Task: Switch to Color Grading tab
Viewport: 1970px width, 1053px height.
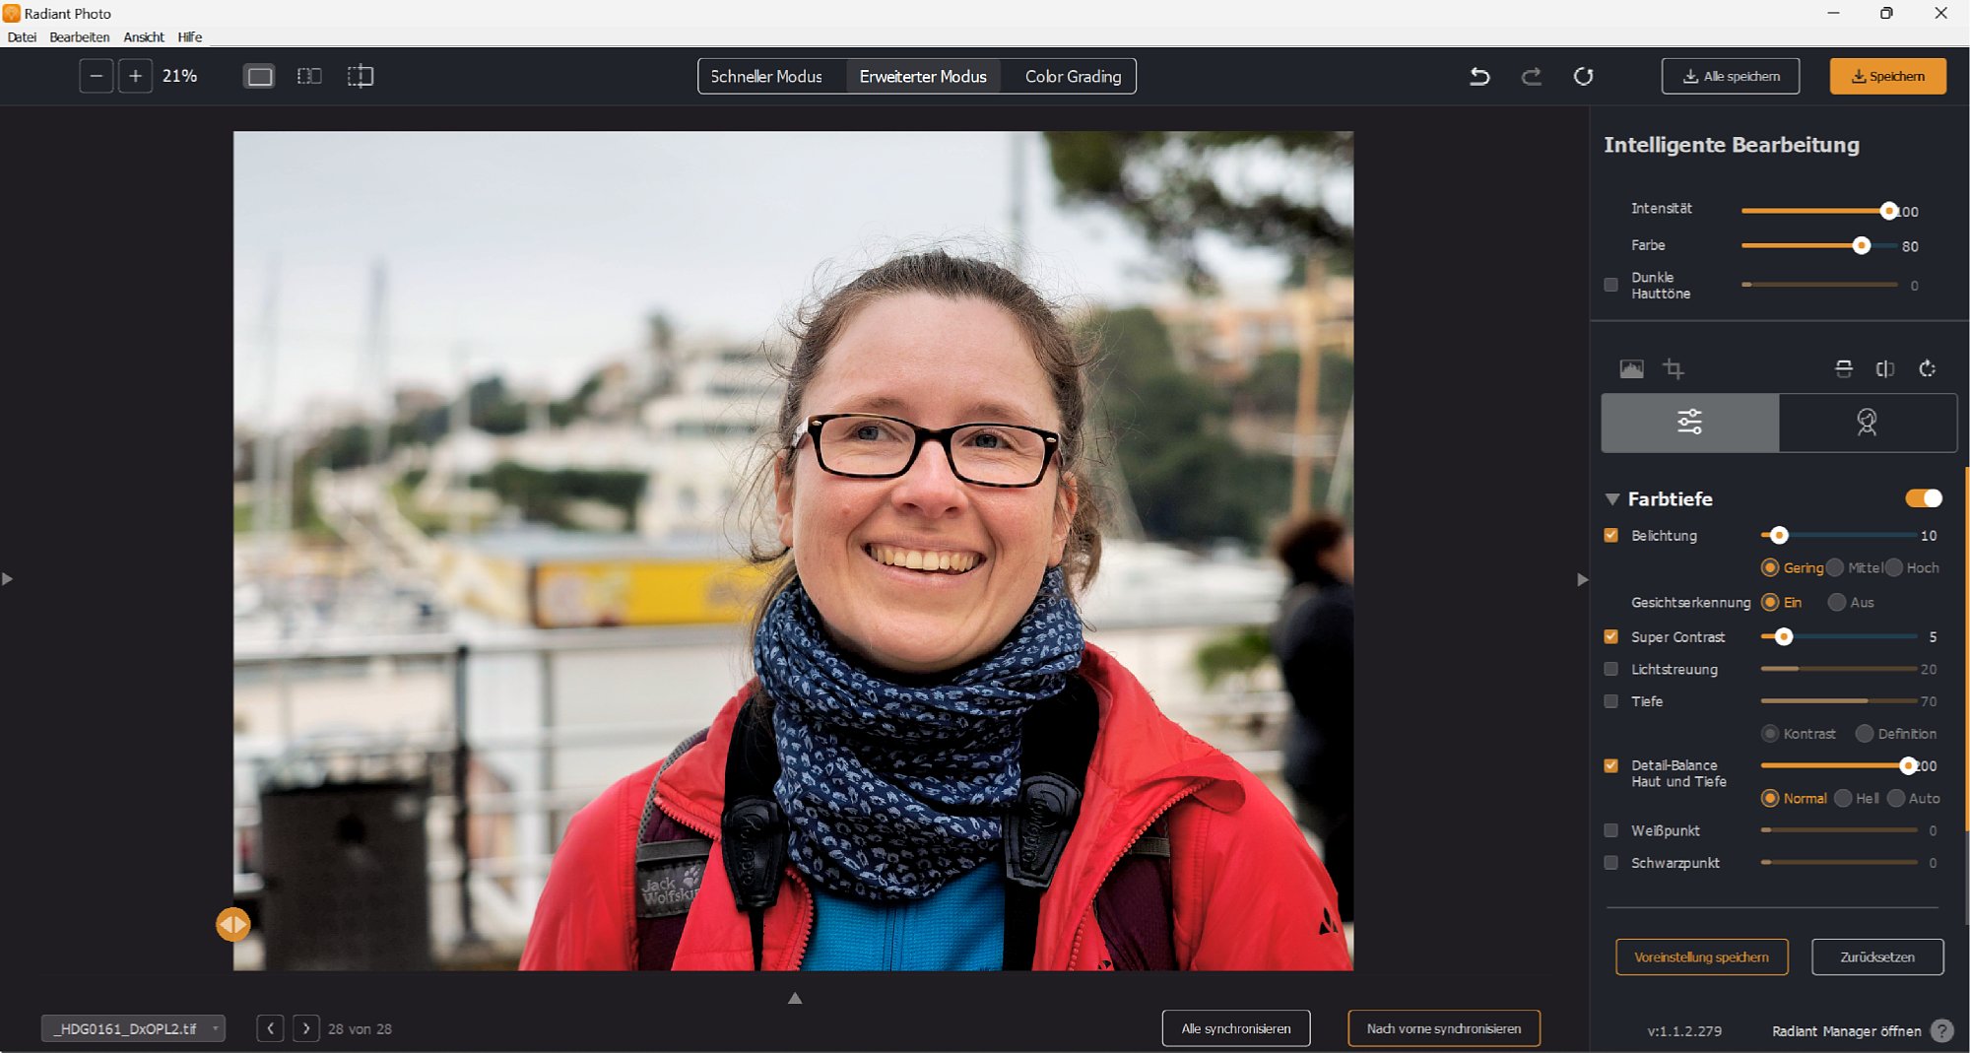Action: (1072, 76)
